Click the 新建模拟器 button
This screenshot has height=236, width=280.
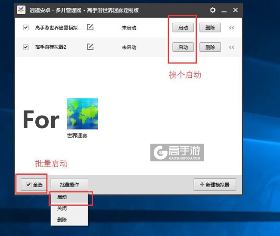[x=215, y=185]
